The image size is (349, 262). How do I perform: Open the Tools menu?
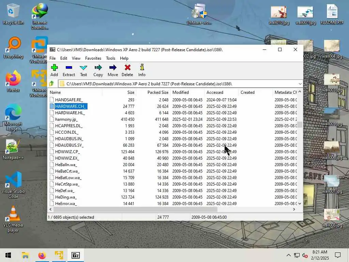click(110, 58)
